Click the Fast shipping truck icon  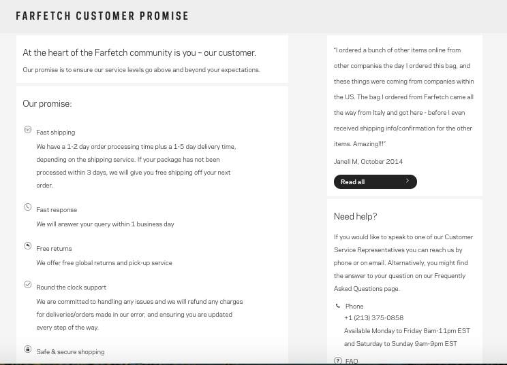click(28, 129)
